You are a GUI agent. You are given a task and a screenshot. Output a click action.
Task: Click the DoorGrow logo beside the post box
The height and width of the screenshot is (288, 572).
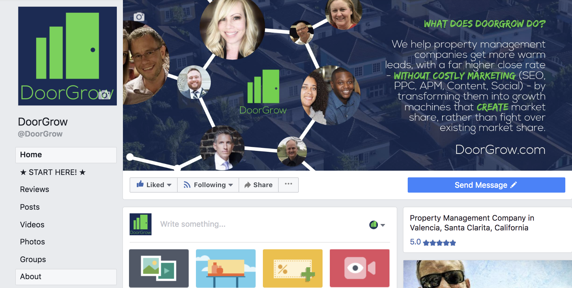(x=141, y=224)
